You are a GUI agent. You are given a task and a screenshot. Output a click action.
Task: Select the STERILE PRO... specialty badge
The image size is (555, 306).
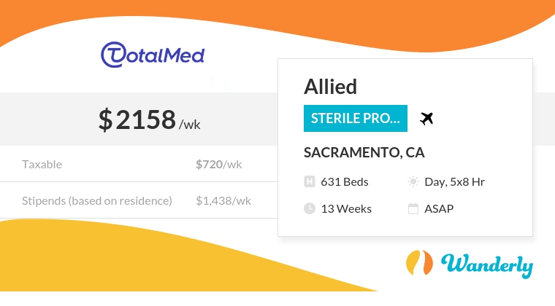pos(356,118)
